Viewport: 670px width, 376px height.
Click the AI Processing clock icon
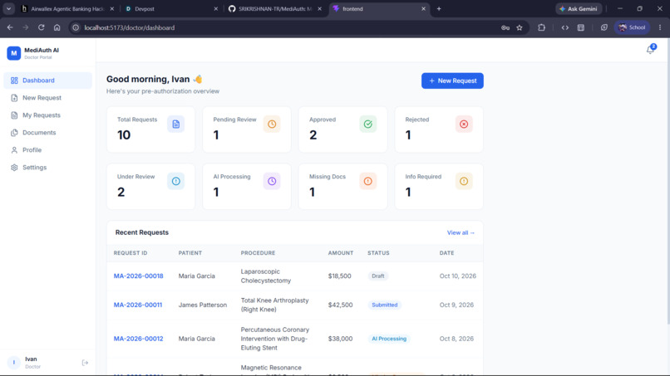point(272,182)
